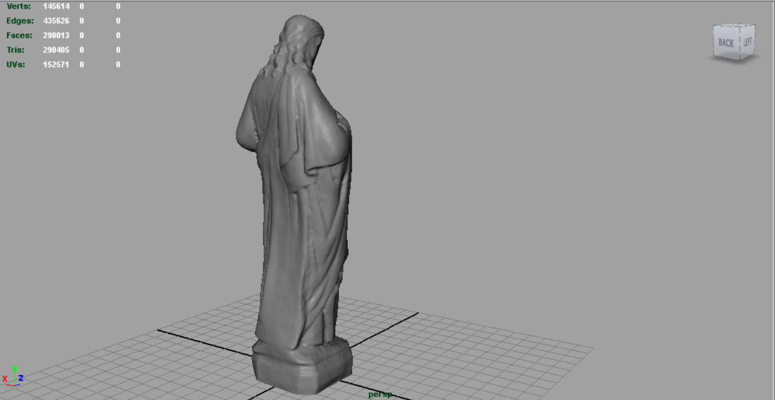
Task: Click the XYZ axis indicator gizmo
Action: coord(12,375)
